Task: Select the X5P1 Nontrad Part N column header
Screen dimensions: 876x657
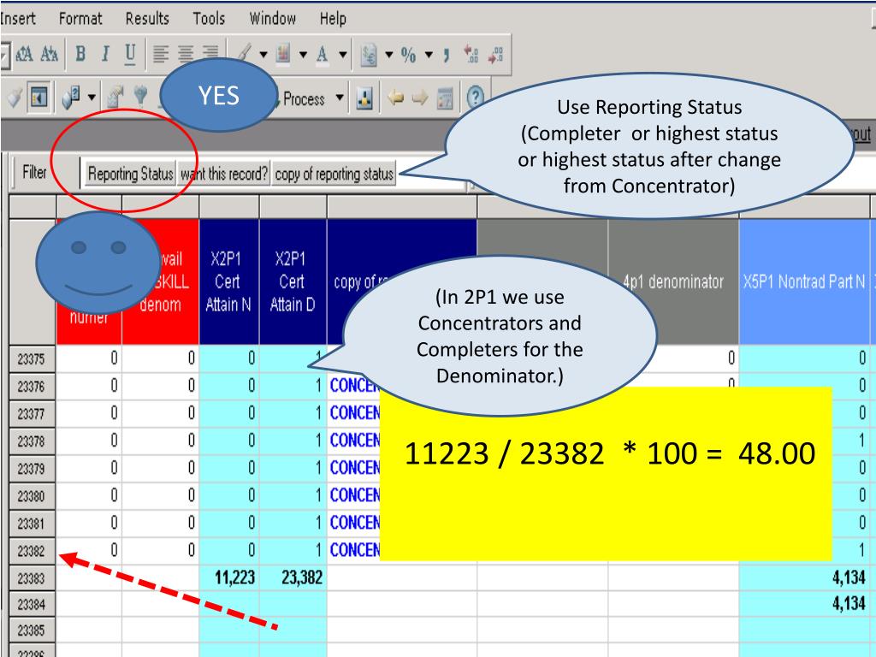Action: click(804, 281)
